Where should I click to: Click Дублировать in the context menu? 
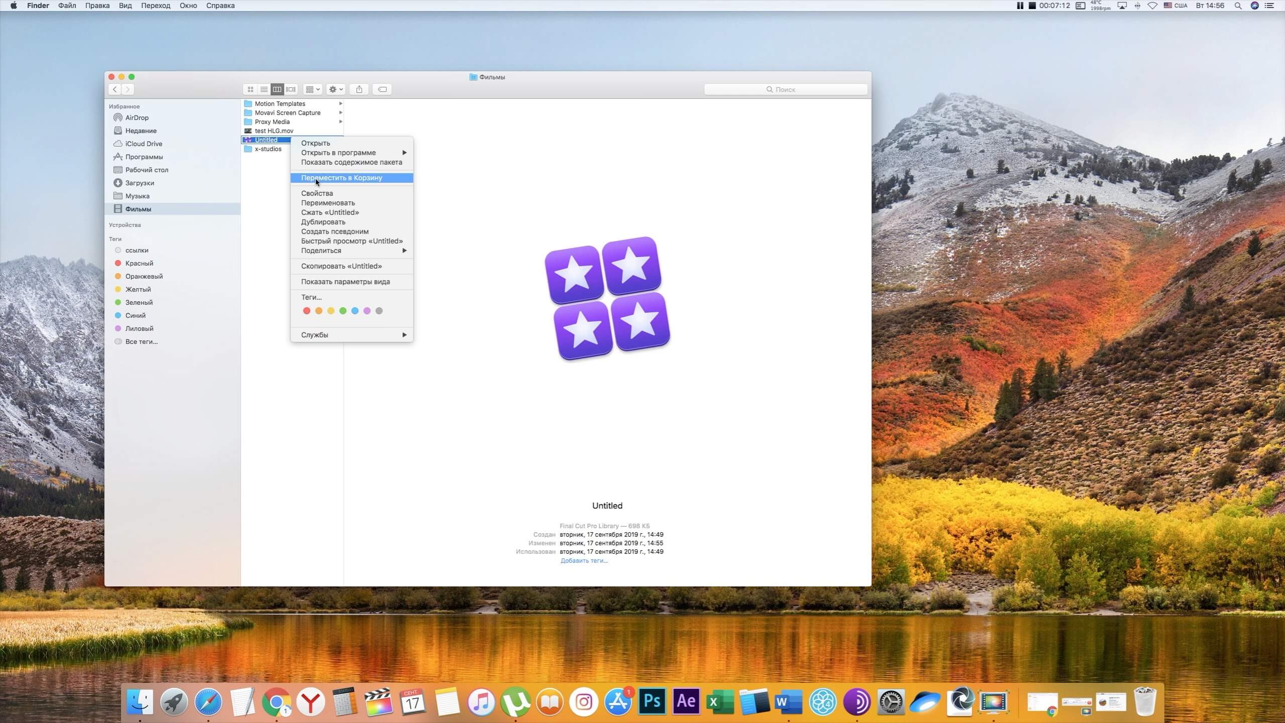coord(351,222)
